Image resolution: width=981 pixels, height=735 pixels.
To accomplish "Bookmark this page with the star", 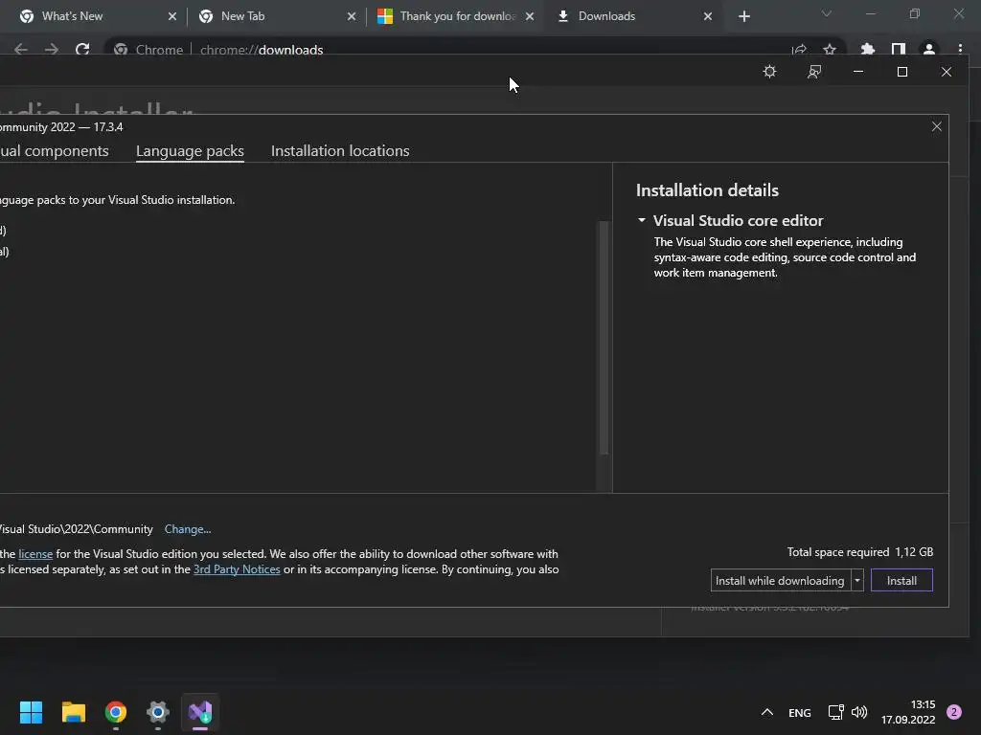I will pyautogui.click(x=830, y=50).
